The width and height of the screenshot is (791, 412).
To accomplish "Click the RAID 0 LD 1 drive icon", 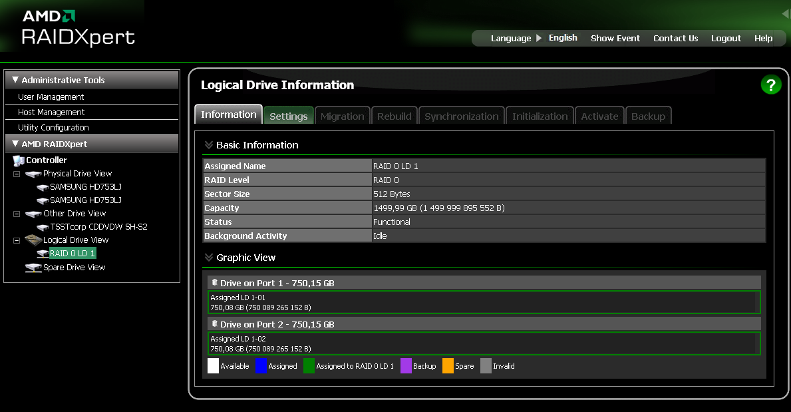I will pos(43,254).
